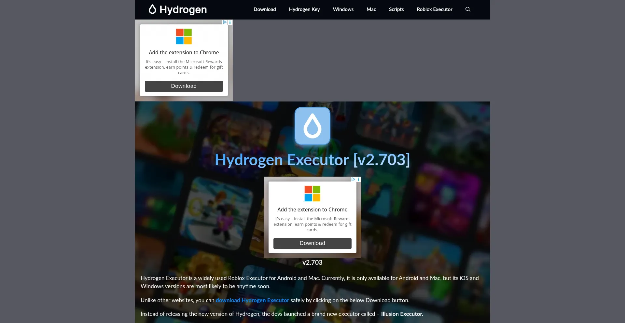Click the 'v2.703' version label below the ad

click(312, 262)
